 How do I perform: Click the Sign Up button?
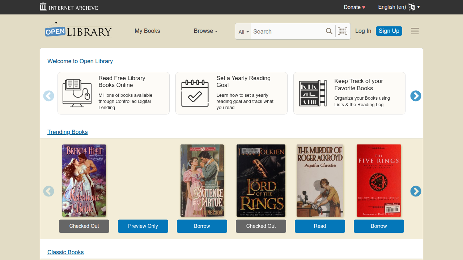pos(389,31)
